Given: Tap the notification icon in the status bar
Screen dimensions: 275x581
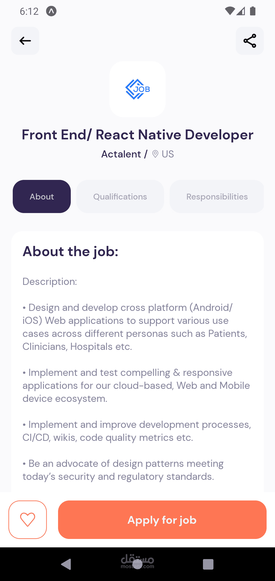Looking at the screenshot, I should [x=51, y=11].
